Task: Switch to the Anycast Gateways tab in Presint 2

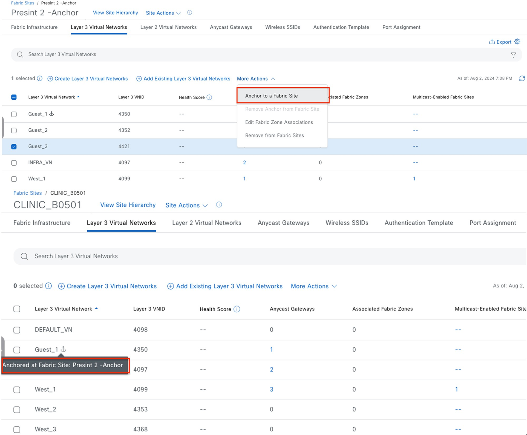Action: point(231,27)
